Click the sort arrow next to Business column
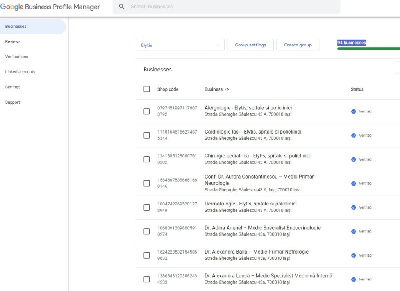Viewport: 400px width, 291px height. click(x=227, y=89)
